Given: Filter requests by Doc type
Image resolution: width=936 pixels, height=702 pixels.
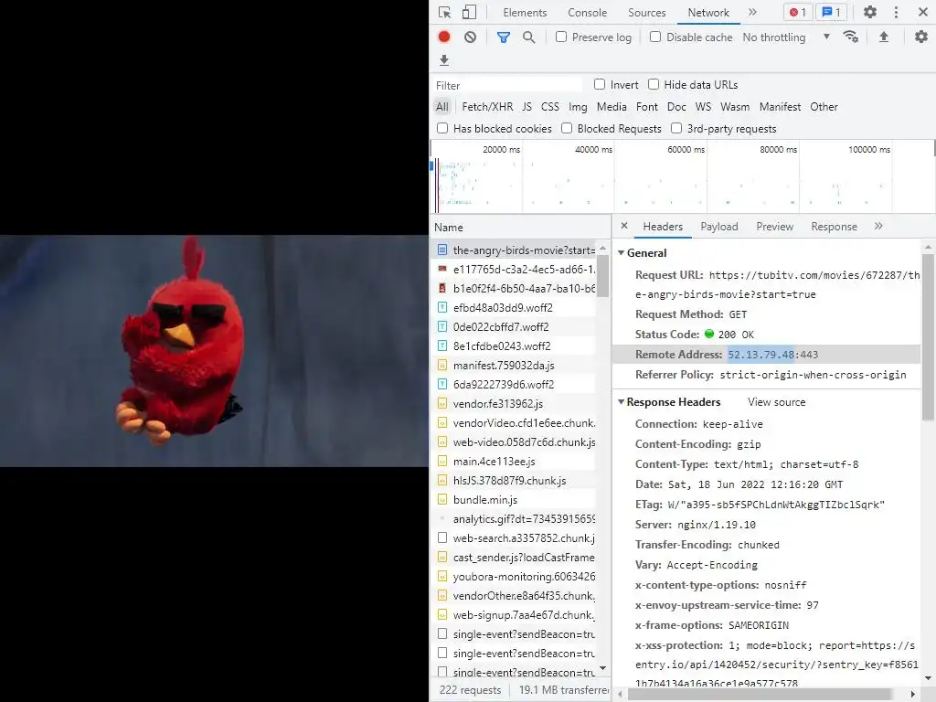Looking at the screenshot, I should pyautogui.click(x=676, y=107).
